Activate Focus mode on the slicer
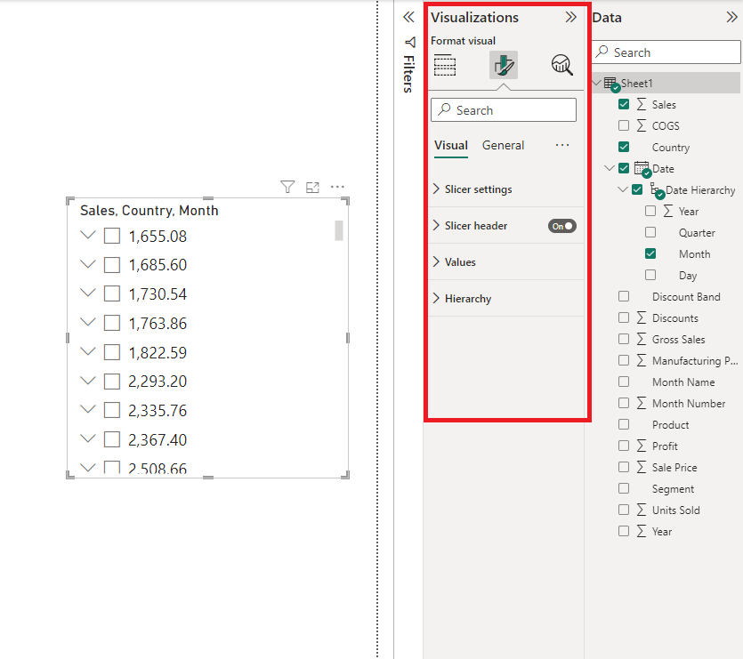 pos(312,187)
